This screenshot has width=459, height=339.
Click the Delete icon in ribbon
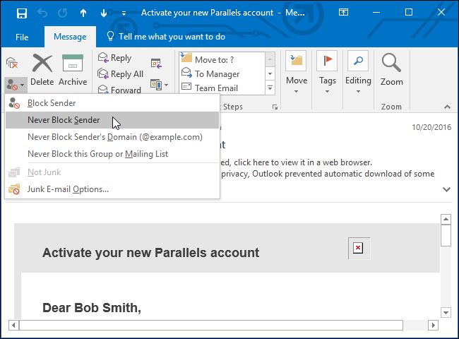pos(42,70)
